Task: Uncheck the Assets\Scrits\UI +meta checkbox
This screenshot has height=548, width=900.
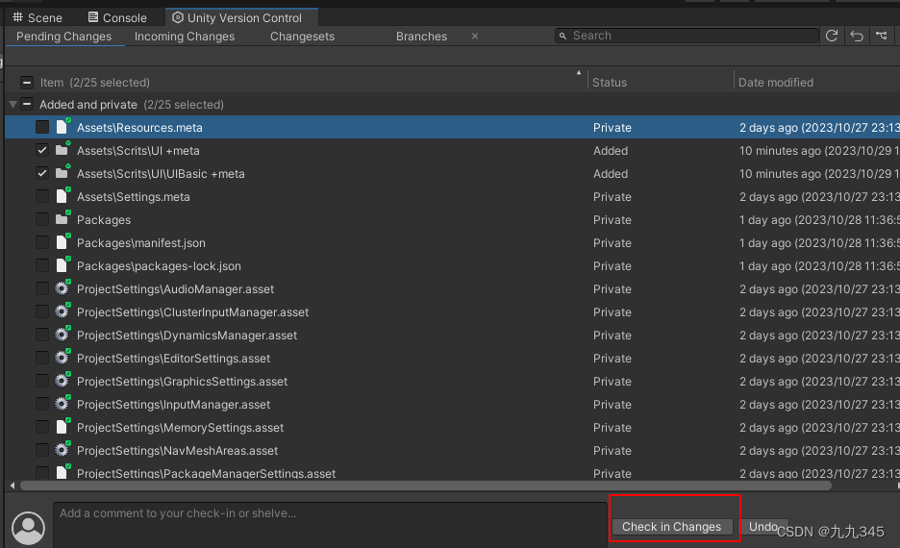Action: (42, 150)
